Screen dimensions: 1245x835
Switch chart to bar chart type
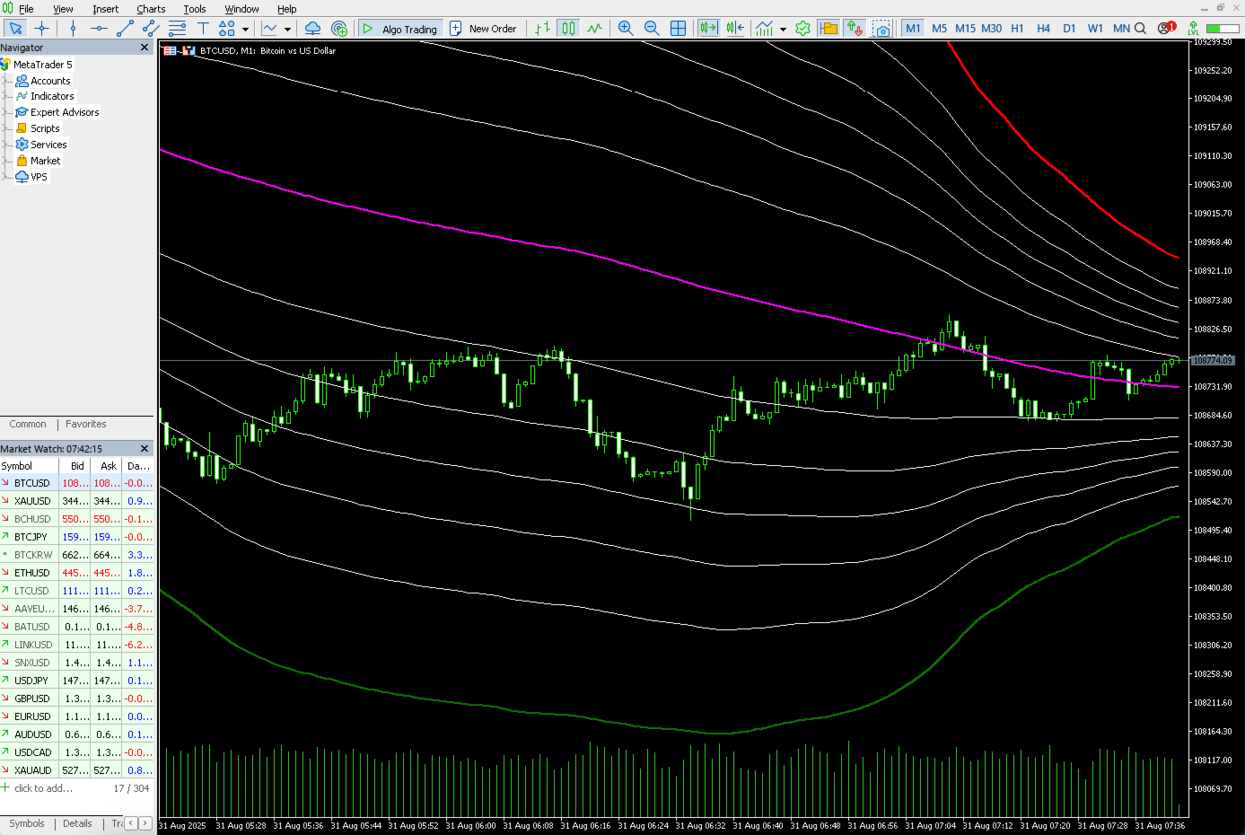[542, 29]
